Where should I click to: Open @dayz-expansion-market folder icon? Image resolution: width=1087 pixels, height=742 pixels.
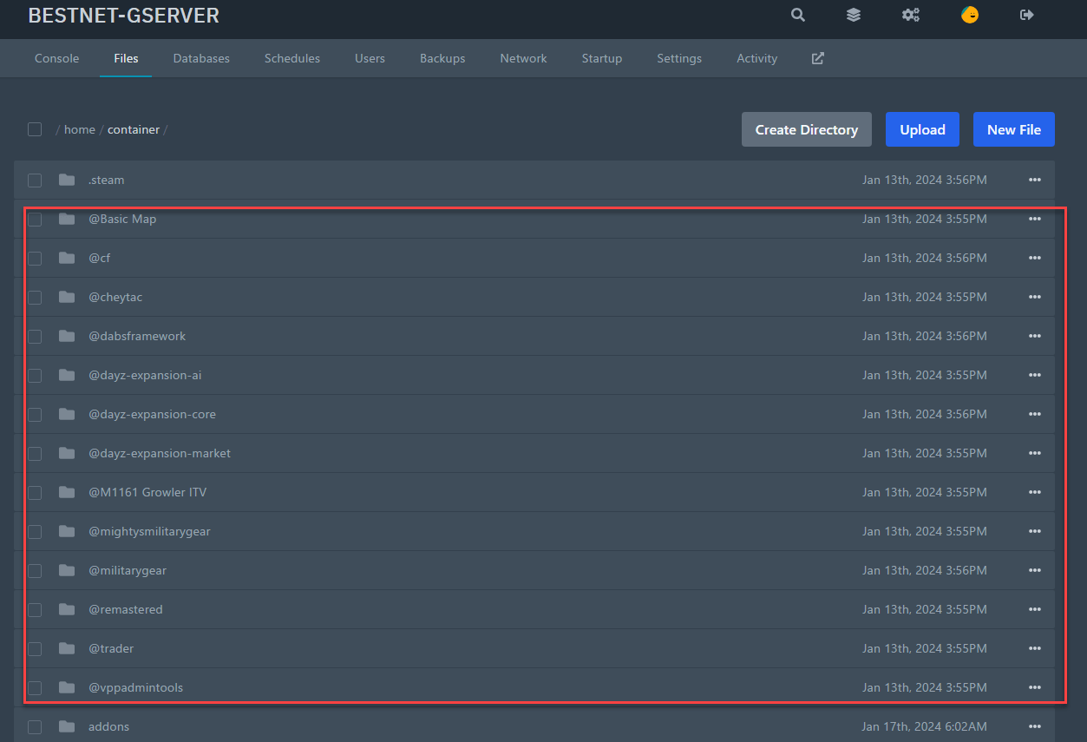(x=67, y=453)
